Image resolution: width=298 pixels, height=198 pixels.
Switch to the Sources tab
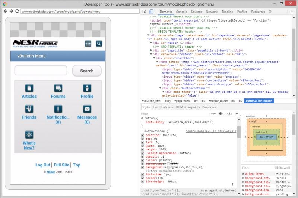196,12
